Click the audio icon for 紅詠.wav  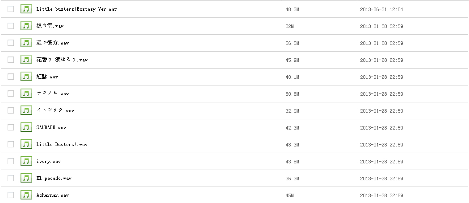[x=27, y=77]
